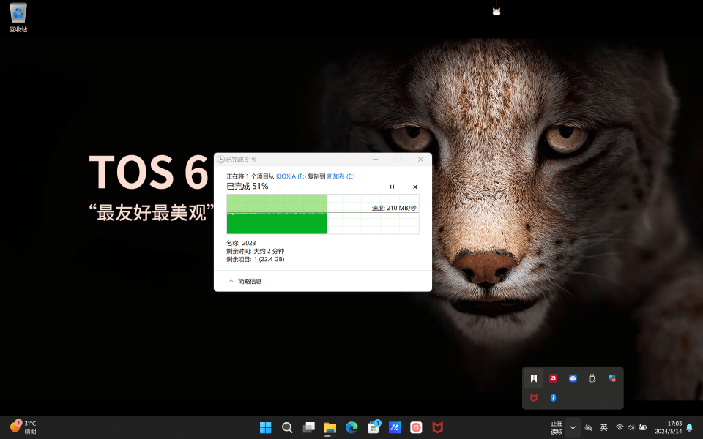
Task: Open McAfee from the taskbar
Action: [438, 427]
